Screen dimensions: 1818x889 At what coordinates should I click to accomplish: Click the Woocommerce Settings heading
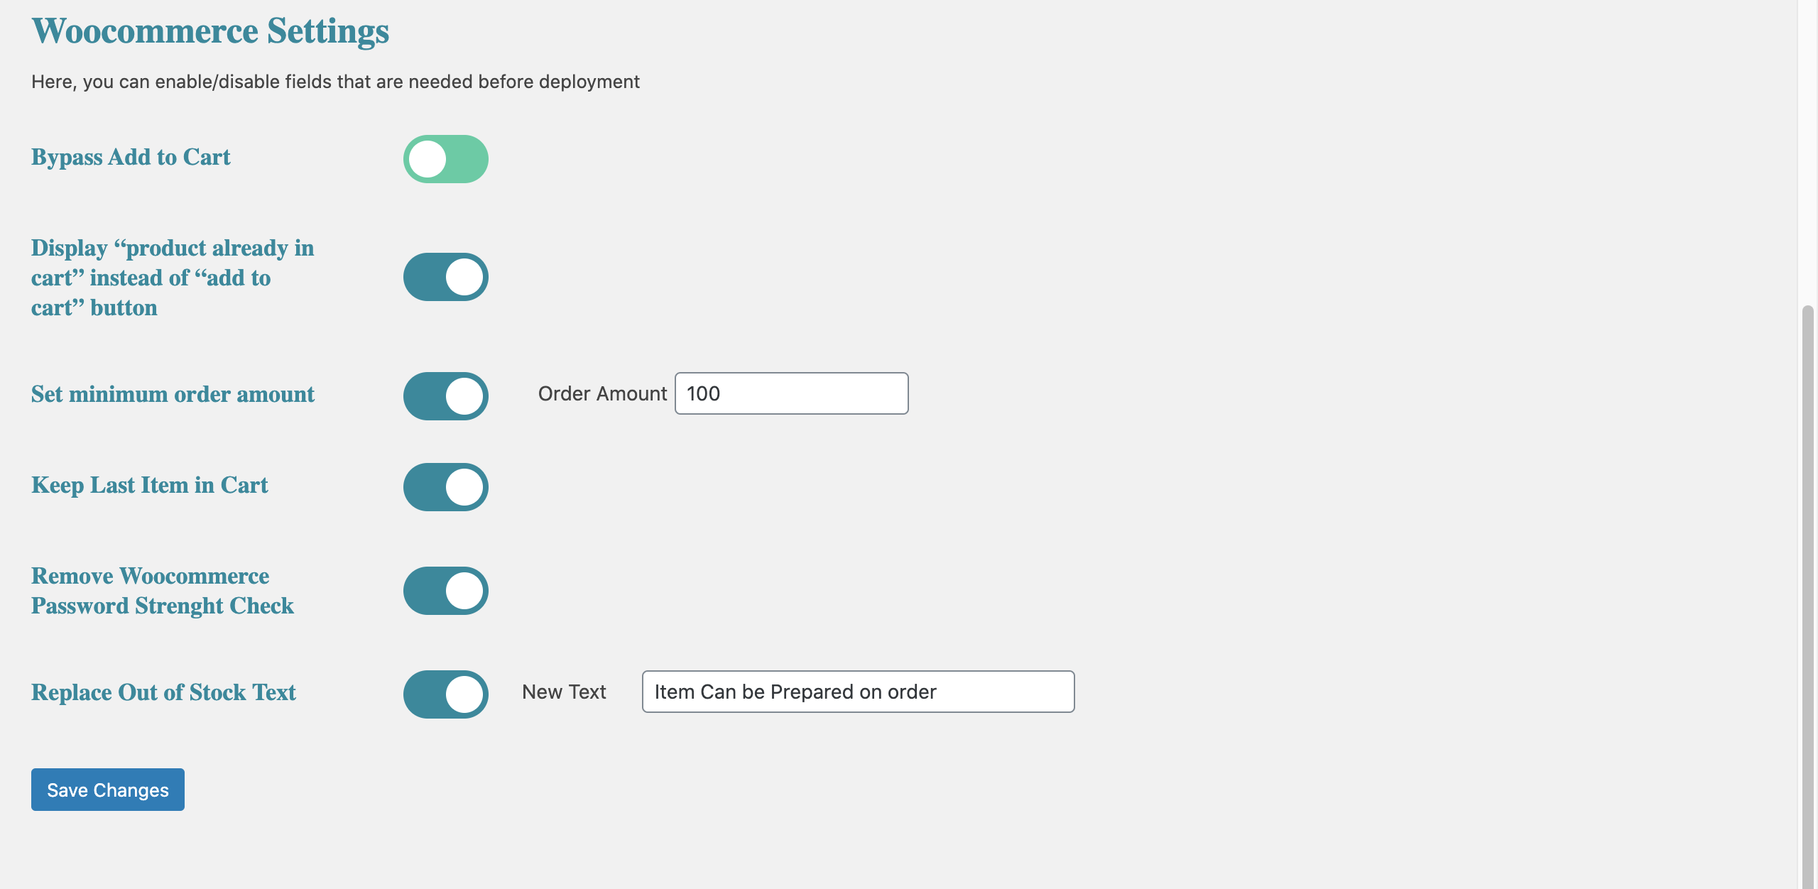210,31
